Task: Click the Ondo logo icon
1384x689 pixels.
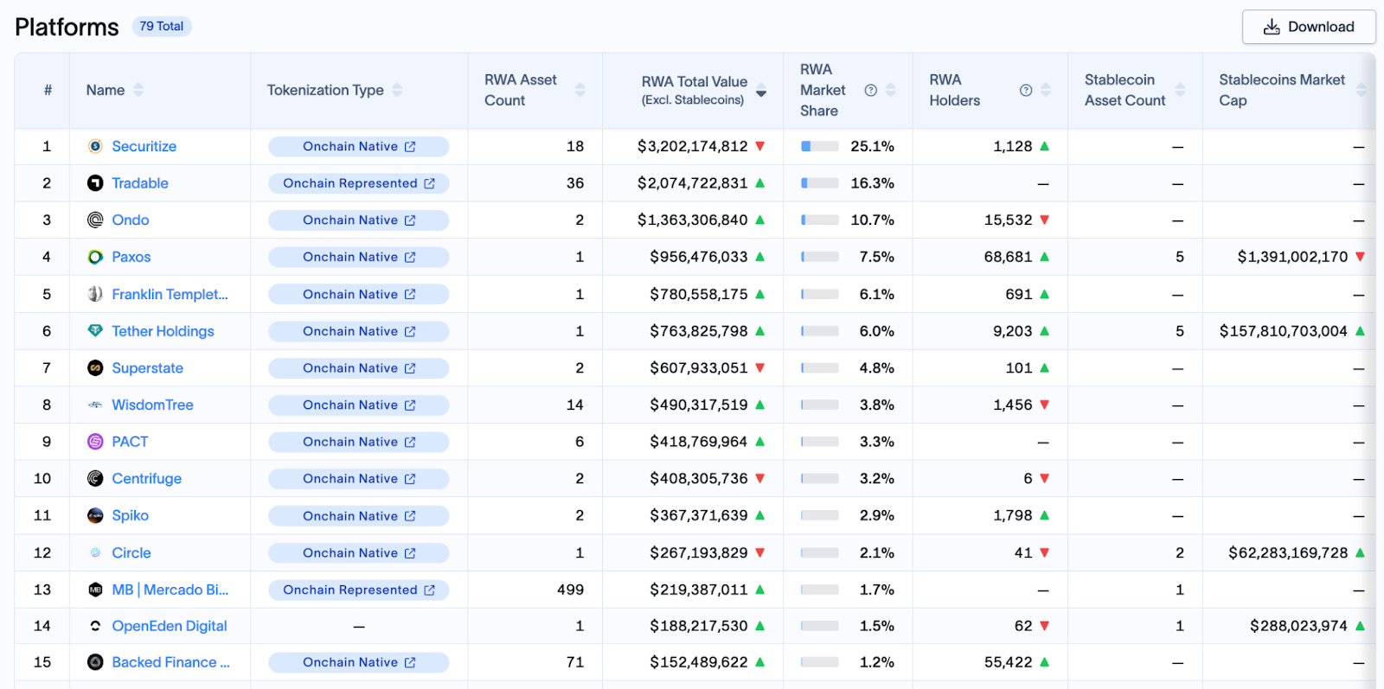Action: pyautogui.click(x=95, y=220)
